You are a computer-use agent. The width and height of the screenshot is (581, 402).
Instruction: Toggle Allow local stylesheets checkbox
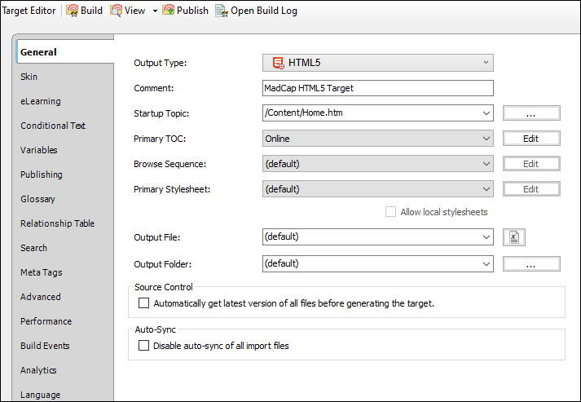(390, 212)
